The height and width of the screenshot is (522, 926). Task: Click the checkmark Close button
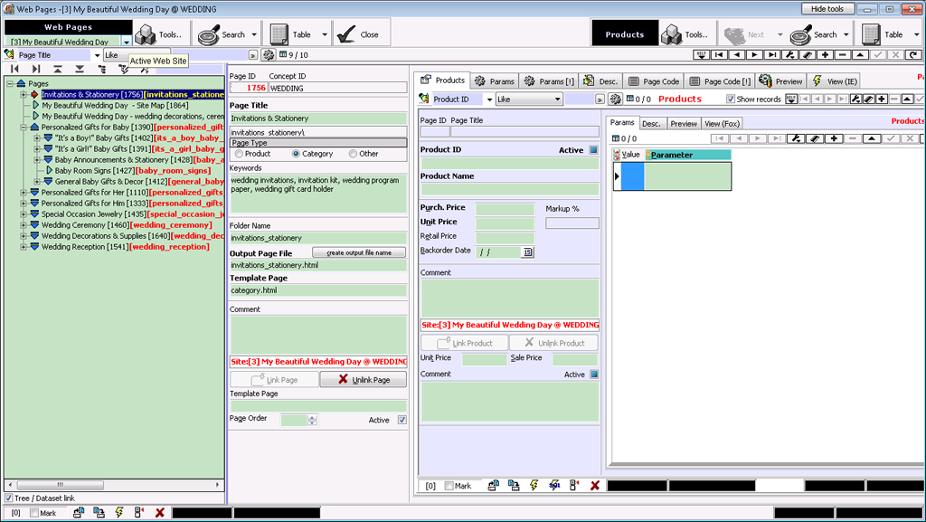(359, 34)
